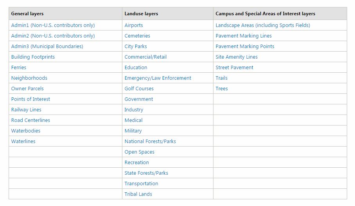The height and width of the screenshot is (206, 355).
Task: Click the Road Centerlines link
Action: point(30,120)
